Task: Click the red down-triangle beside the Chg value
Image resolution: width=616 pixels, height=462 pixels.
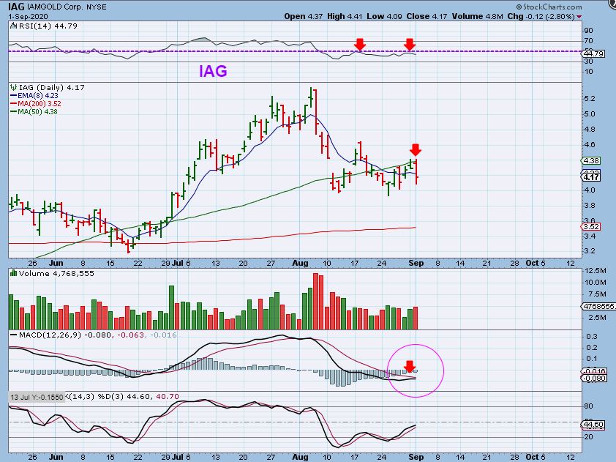Action: pyautogui.click(x=579, y=17)
